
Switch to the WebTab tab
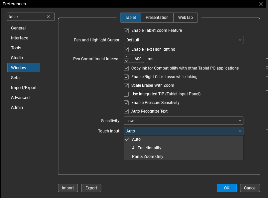tap(186, 17)
